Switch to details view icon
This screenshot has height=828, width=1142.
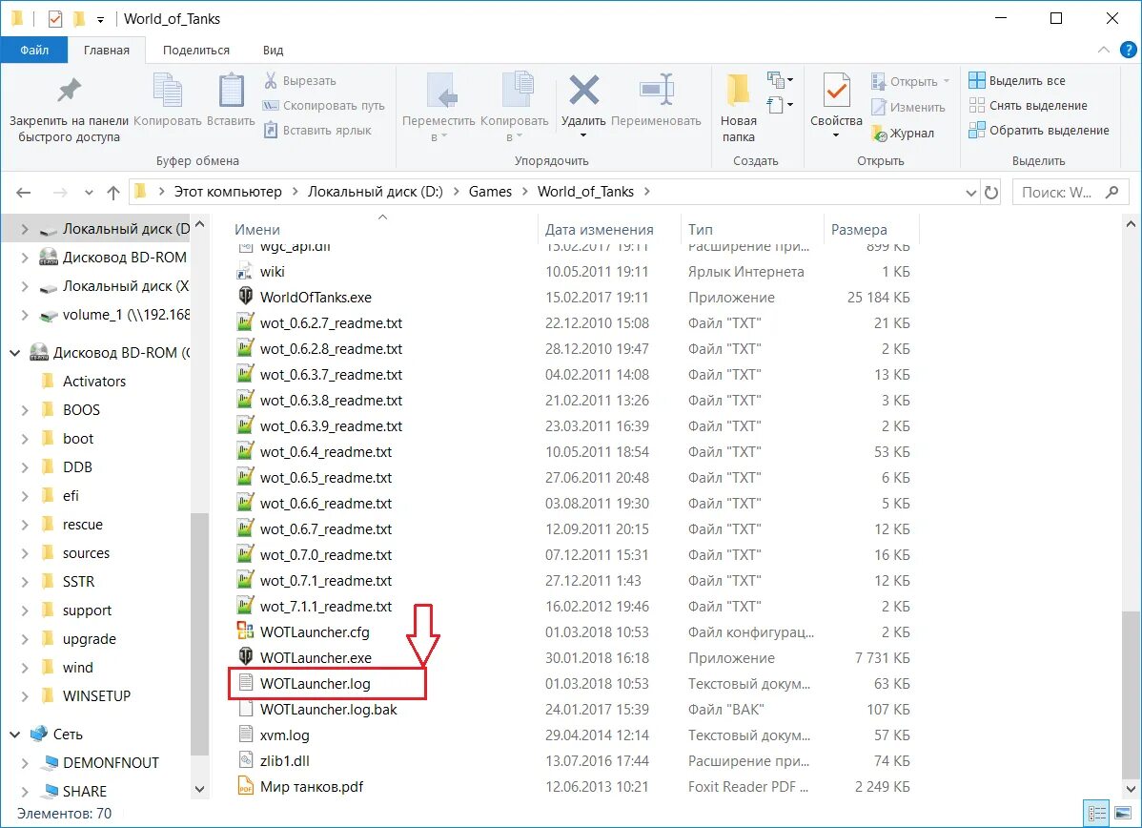(x=1097, y=813)
